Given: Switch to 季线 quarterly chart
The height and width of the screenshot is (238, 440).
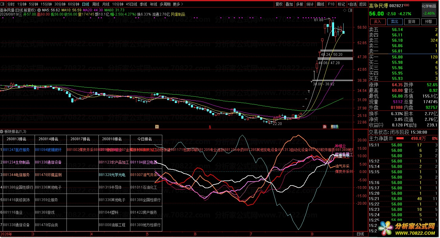Looking at the screenshot, I should (x=143, y=4).
